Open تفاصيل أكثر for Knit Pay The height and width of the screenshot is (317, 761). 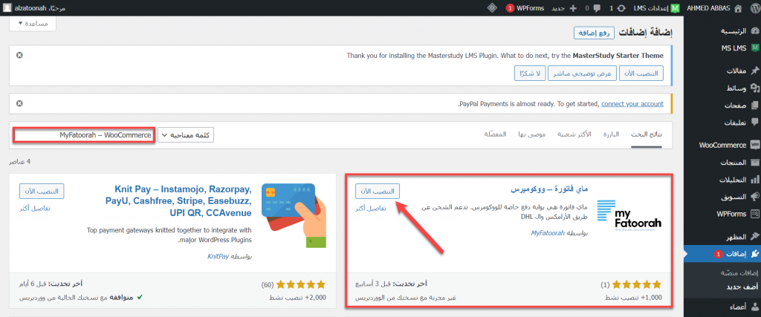35,208
